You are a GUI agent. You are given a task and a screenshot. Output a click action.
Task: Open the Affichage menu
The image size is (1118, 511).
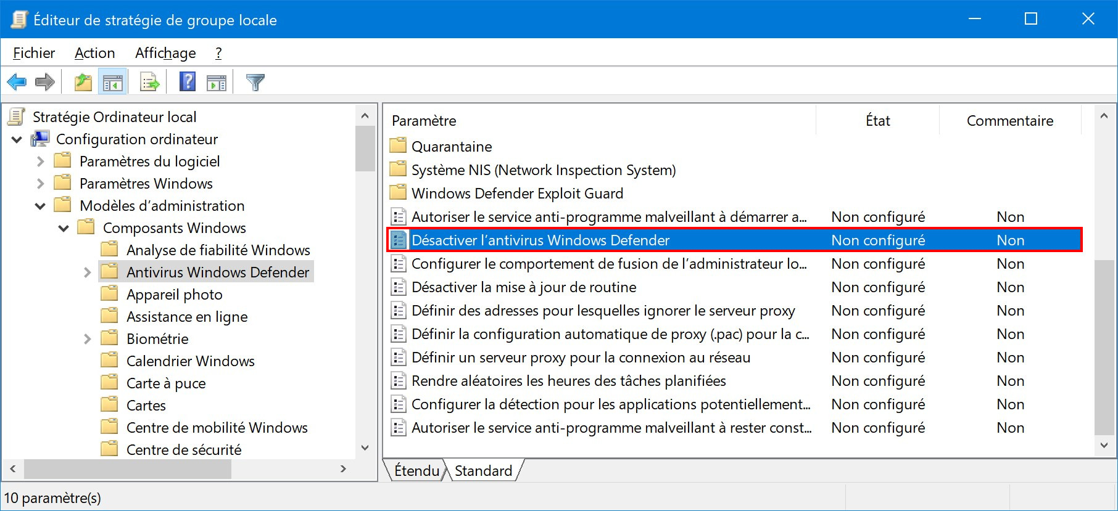165,53
